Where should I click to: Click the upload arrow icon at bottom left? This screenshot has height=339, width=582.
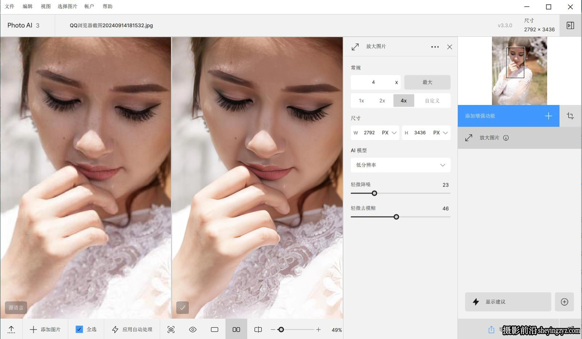point(11,330)
